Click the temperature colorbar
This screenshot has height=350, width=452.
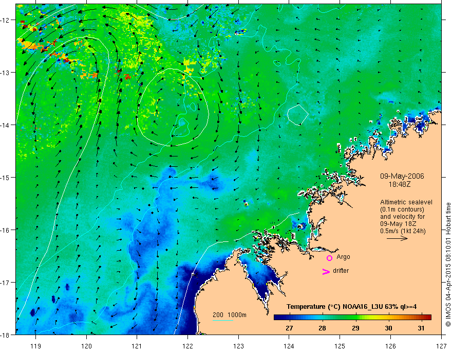352,317
